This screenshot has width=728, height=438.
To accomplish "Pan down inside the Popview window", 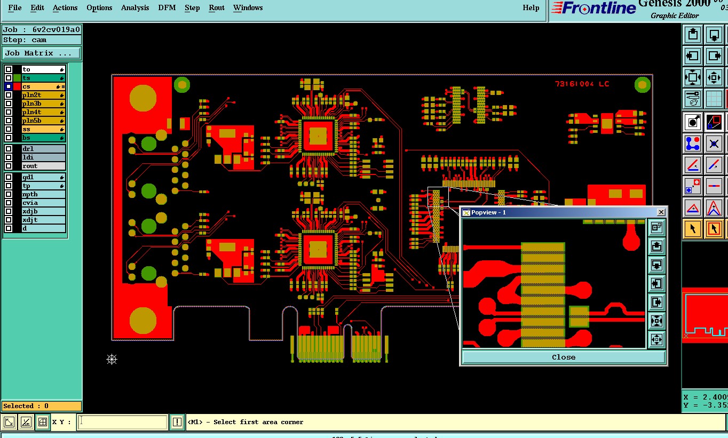I will [x=656, y=265].
